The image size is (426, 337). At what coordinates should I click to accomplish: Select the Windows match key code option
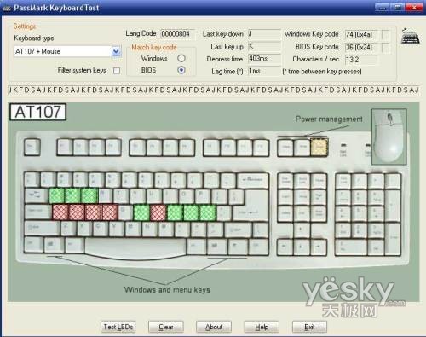coord(181,58)
